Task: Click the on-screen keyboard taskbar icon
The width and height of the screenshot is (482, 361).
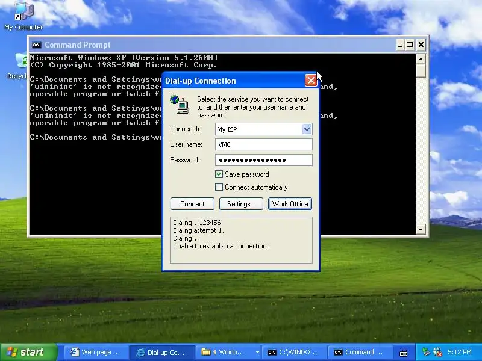Action: click(x=404, y=353)
